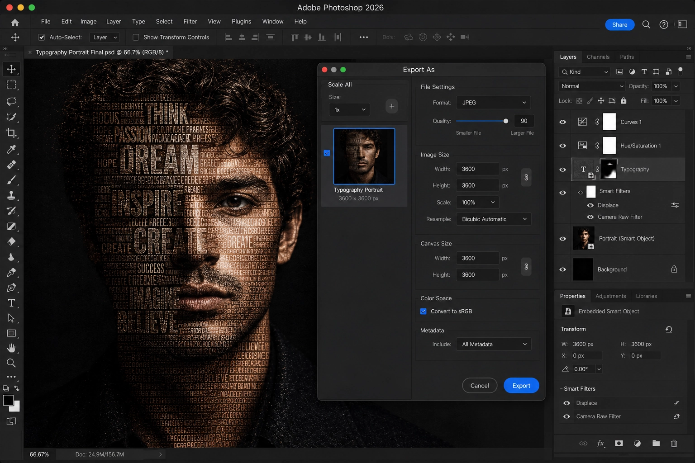Toggle the Auto-Select checkbox
The image size is (695, 463).
[42, 38]
